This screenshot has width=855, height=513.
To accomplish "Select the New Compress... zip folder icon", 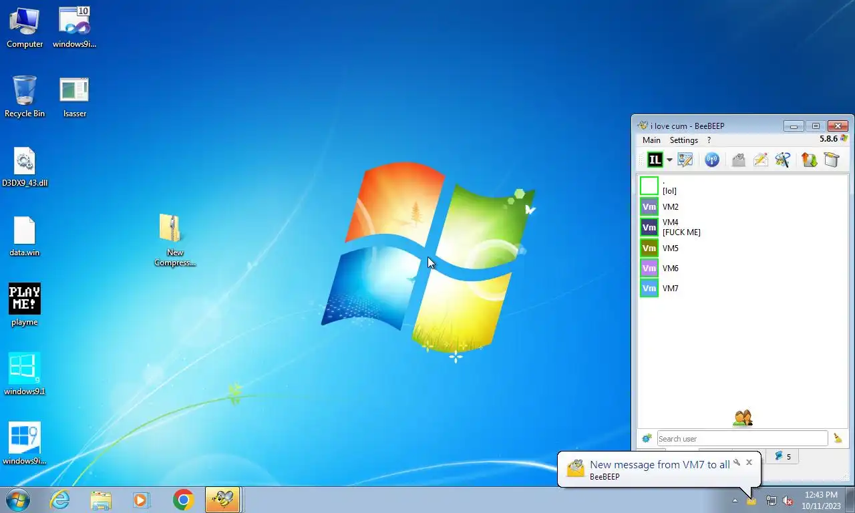I will [175, 240].
